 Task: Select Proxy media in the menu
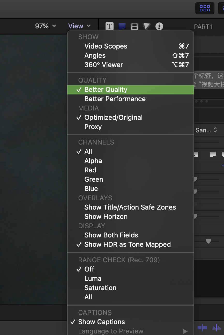pos(93,127)
